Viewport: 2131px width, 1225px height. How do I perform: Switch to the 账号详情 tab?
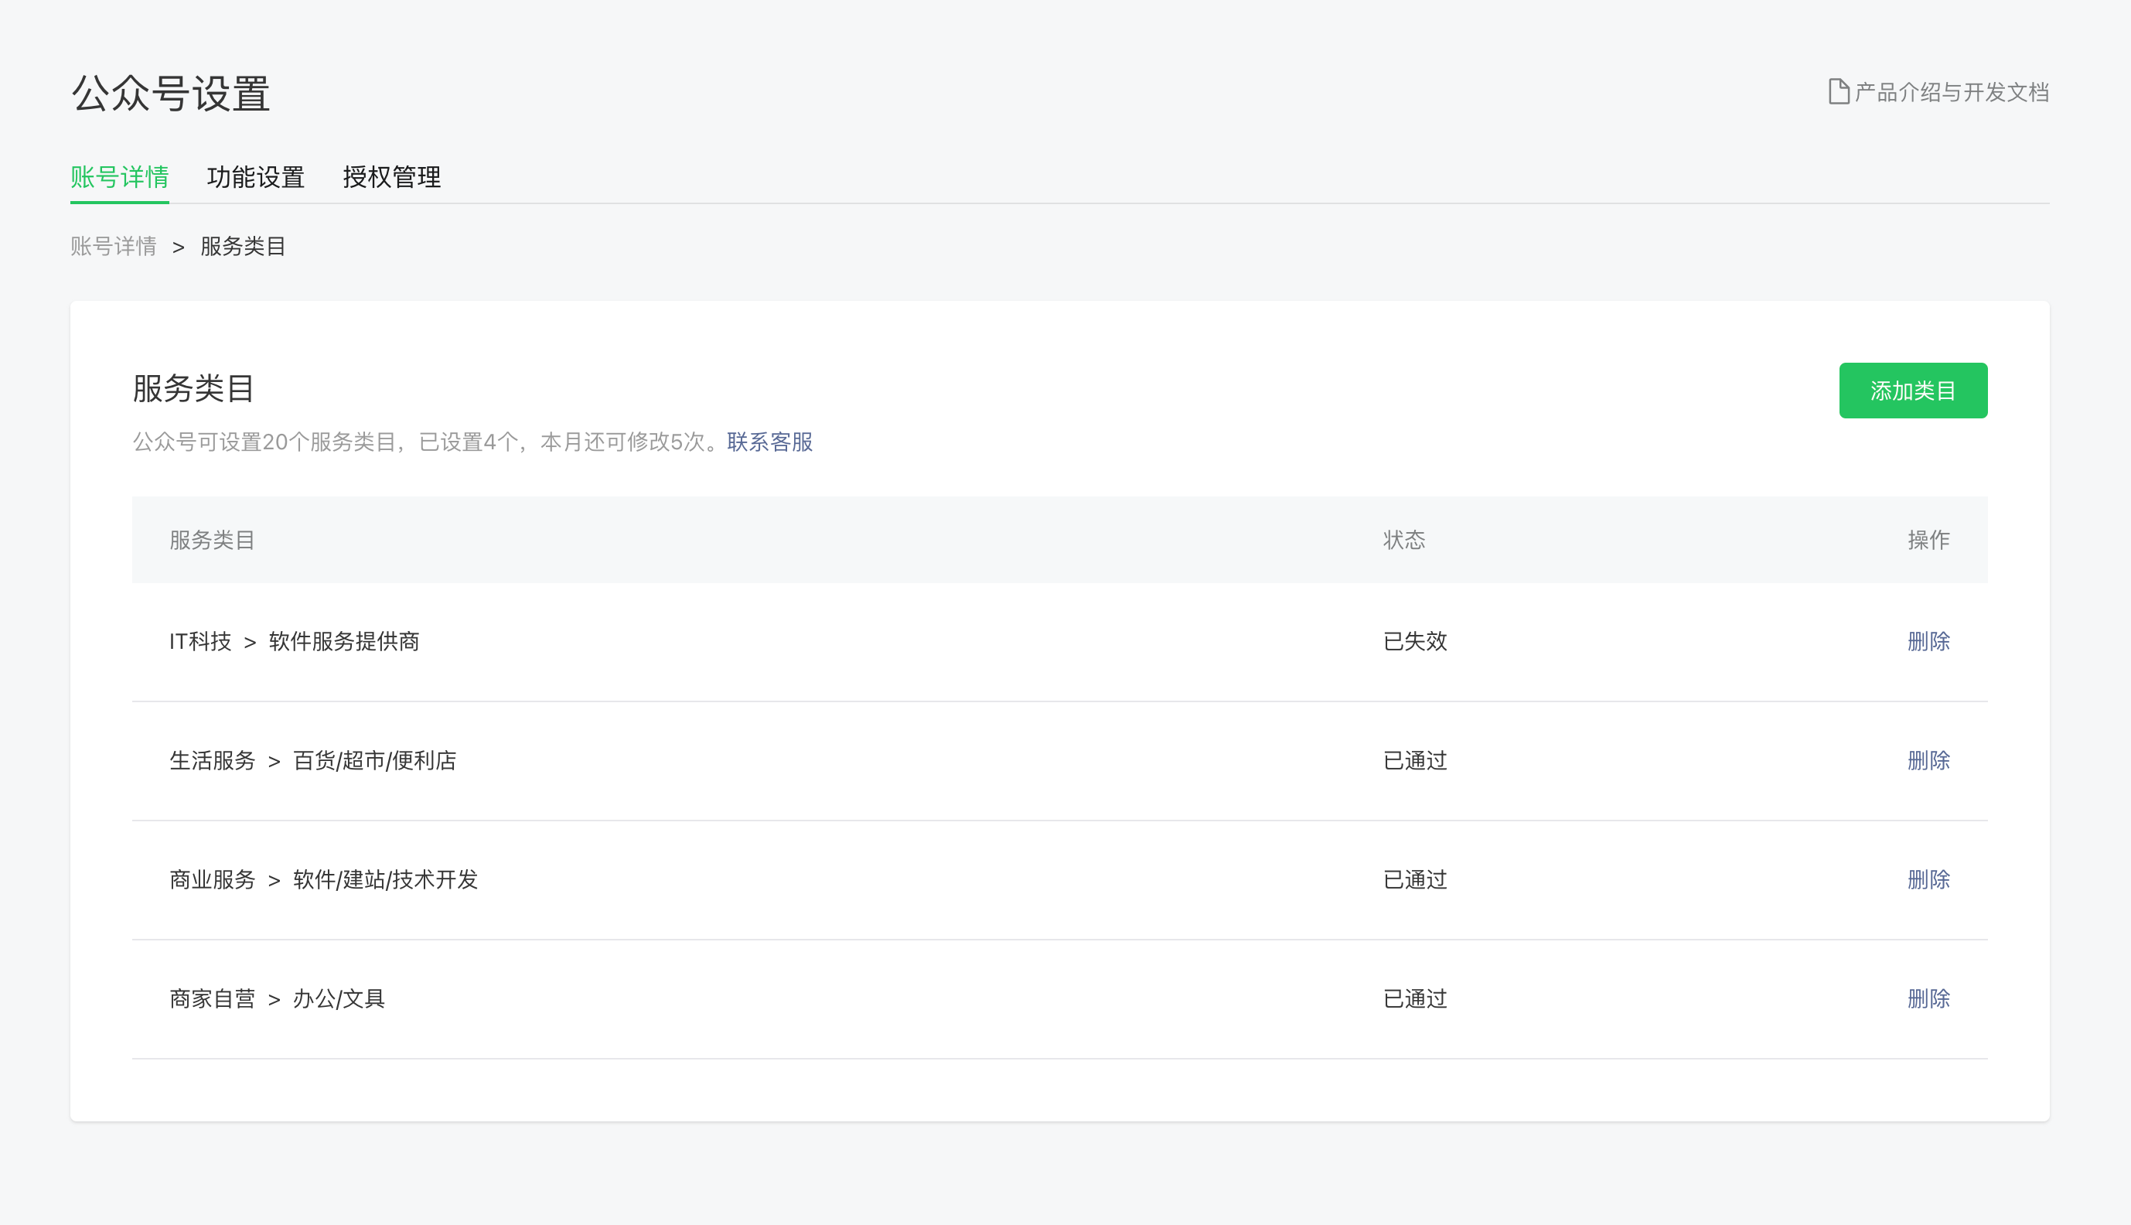(119, 176)
